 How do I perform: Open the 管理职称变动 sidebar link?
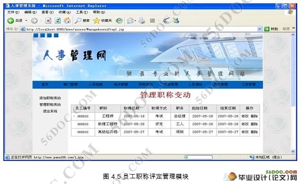pos(50,105)
